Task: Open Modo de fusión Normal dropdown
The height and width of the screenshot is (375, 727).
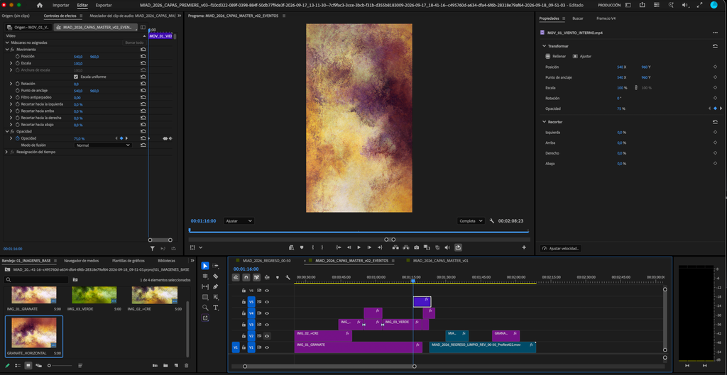Action: [x=103, y=145]
